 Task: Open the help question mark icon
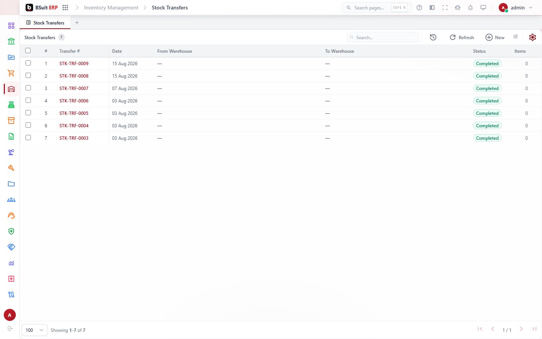click(419, 8)
